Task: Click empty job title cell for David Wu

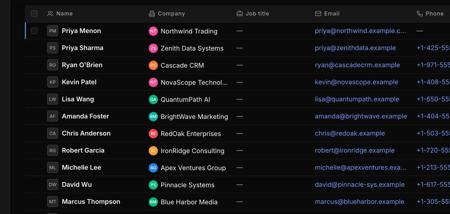Action: click(272, 185)
